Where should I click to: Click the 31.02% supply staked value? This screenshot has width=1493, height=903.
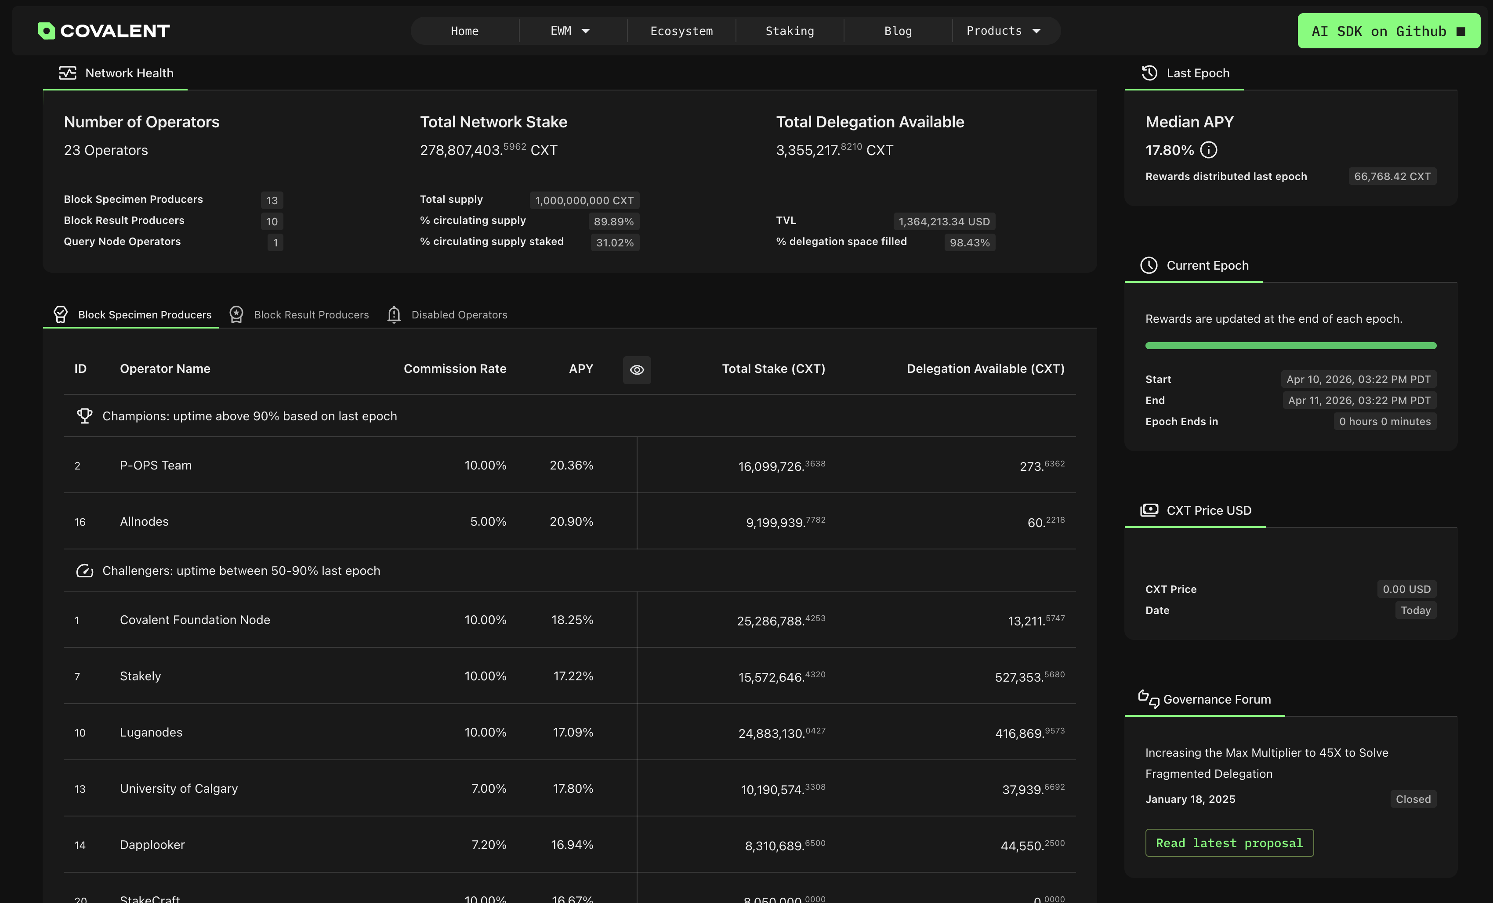pos(614,242)
